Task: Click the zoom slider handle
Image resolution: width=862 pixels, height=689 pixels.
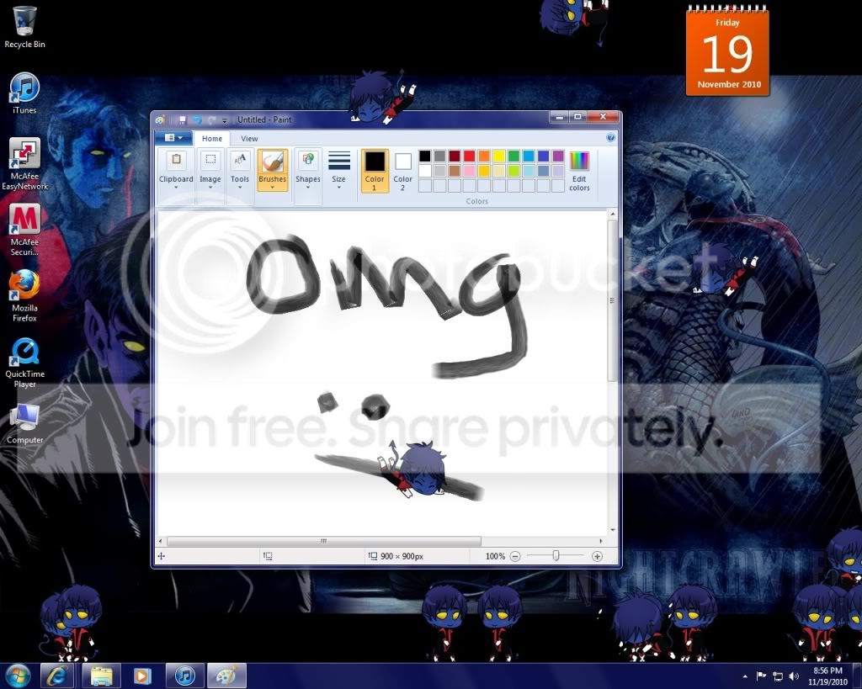Action: tap(556, 556)
